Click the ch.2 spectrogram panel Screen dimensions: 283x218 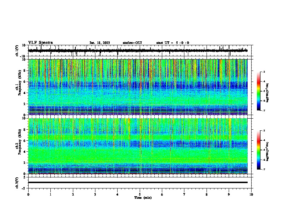point(138,146)
